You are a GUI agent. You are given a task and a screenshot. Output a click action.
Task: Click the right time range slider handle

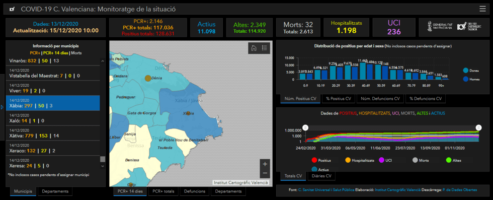click(x=478, y=127)
